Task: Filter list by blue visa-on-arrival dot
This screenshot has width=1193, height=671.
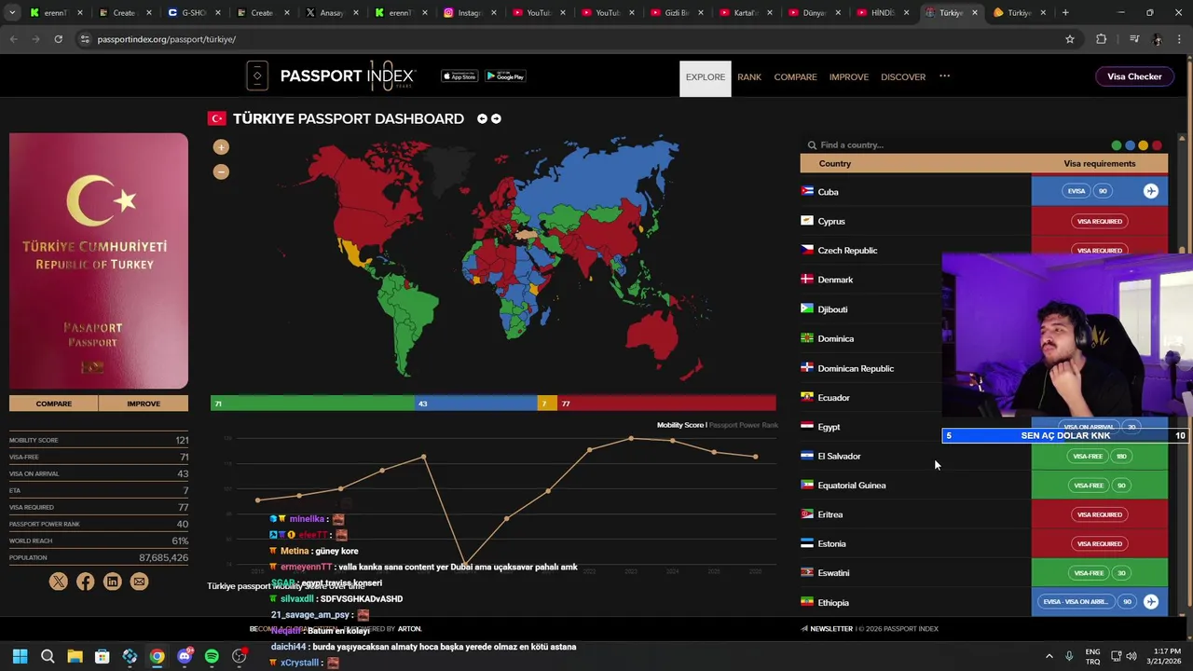Action: tap(1130, 145)
